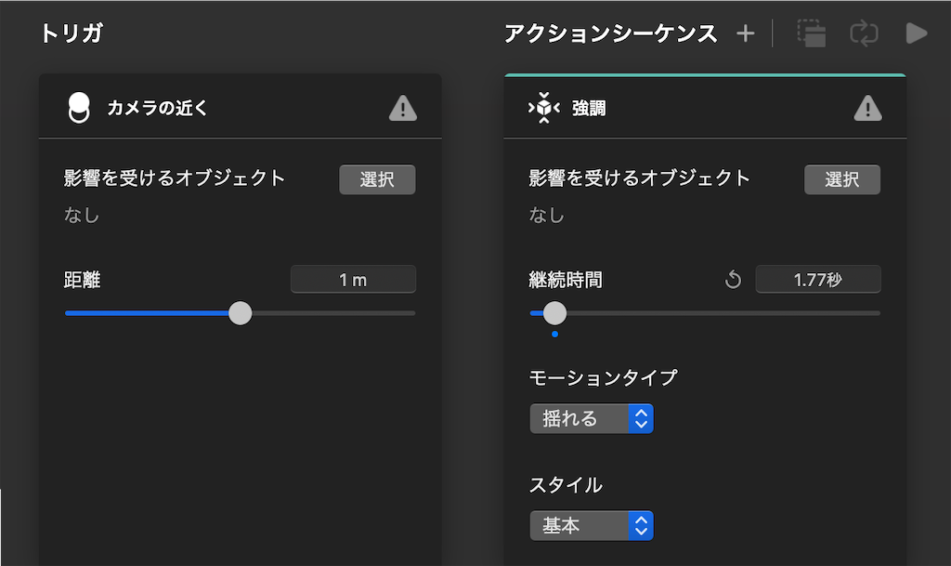Click the 距離 distance slider handle

240,313
